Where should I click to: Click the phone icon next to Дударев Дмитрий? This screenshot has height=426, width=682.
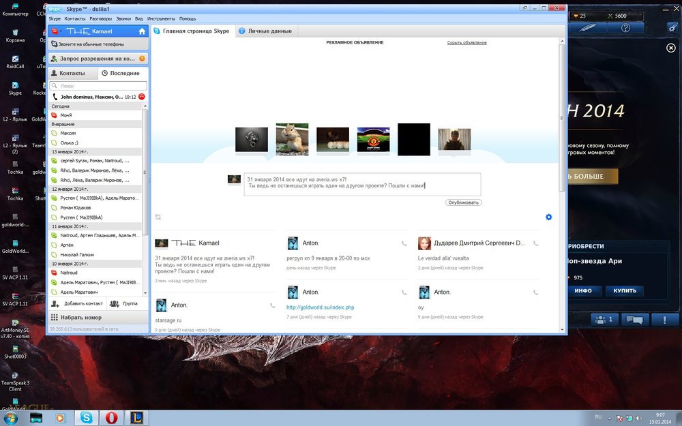coord(535,243)
